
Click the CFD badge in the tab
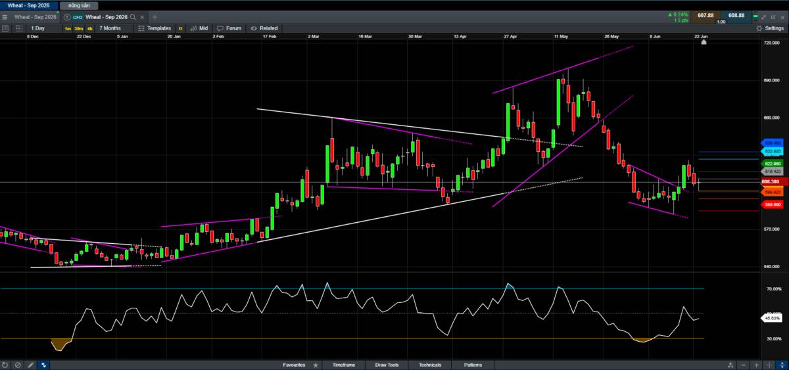[78, 16]
